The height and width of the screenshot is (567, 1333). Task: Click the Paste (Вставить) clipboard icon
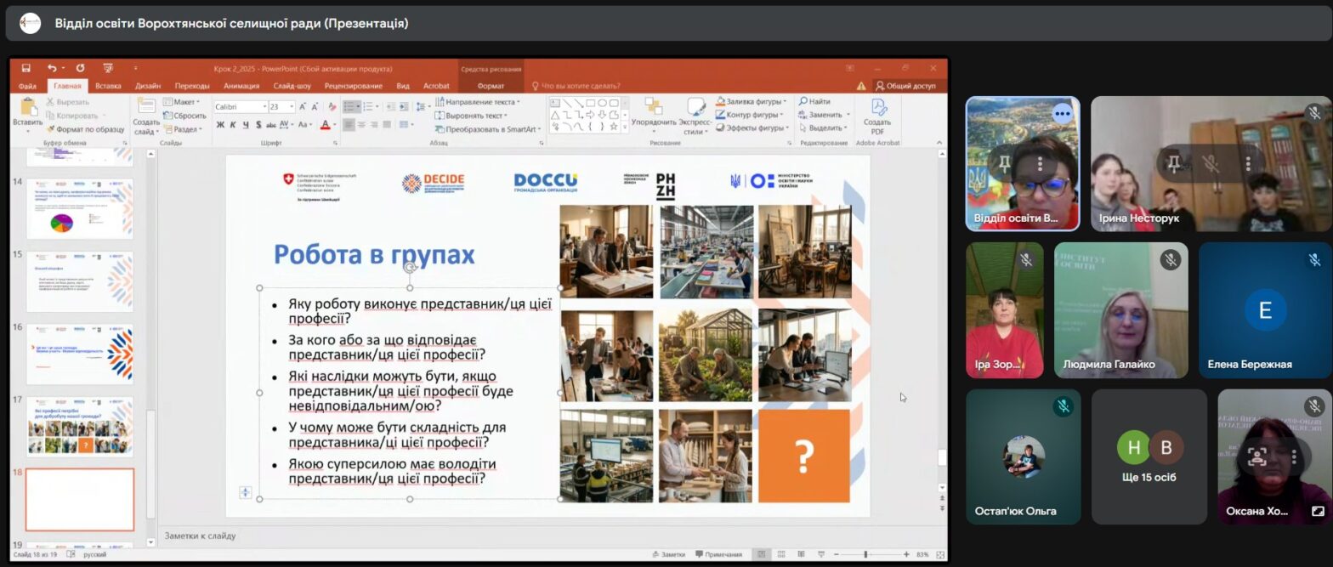tap(27, 109)
